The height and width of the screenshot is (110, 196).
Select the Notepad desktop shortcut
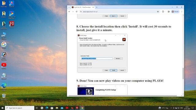pos(4,76)
